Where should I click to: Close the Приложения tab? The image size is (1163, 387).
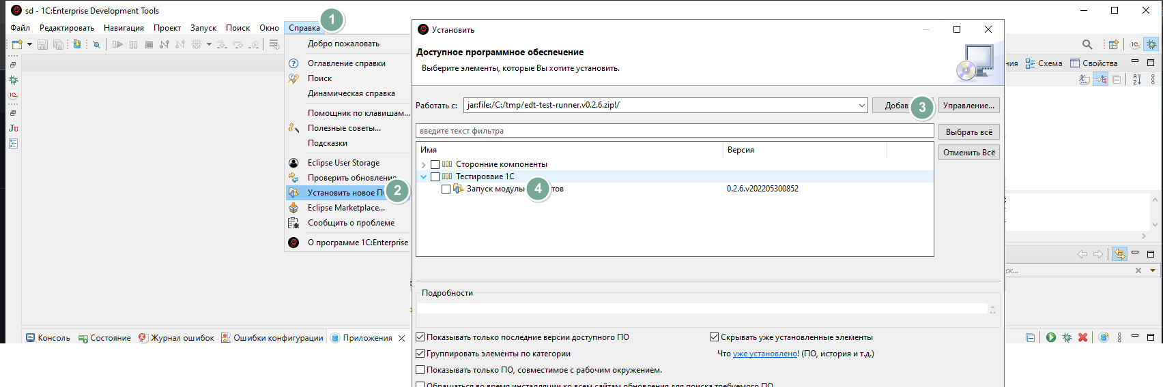[402, 338]
